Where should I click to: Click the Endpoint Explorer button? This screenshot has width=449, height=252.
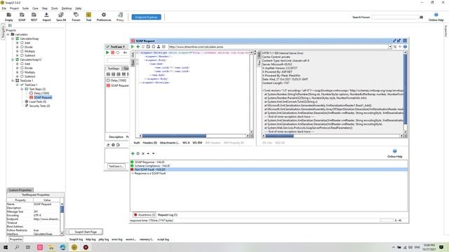tap(147, 17)
